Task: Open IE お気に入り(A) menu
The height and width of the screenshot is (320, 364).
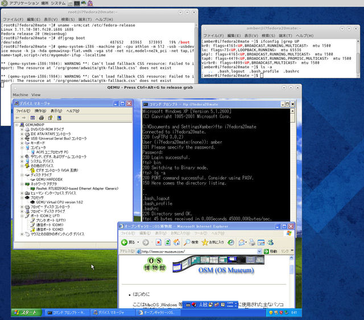Action: 180,233
